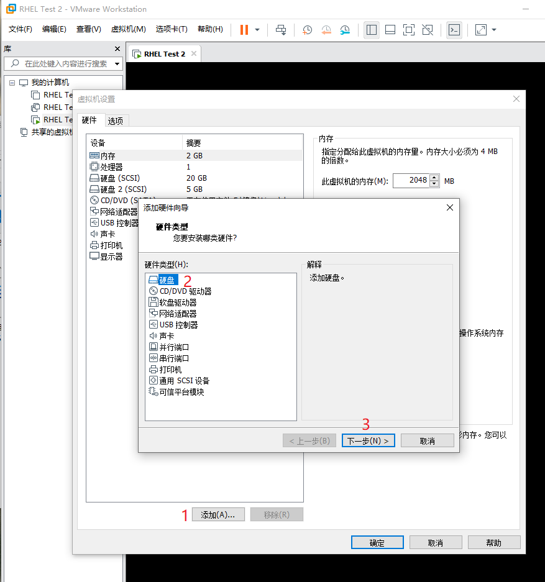Screen dimensions: 545x582
Task: Open the 查看(V) menu
Action: click(89, 29)
